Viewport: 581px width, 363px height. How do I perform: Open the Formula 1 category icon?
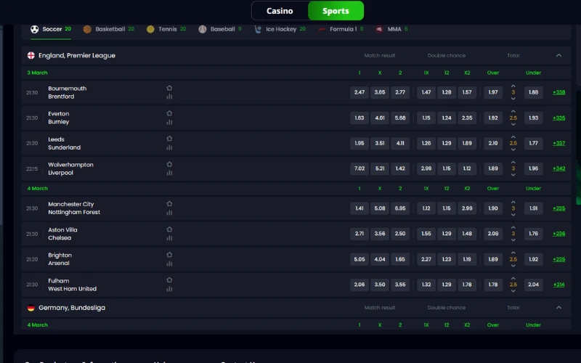point(322,29)
